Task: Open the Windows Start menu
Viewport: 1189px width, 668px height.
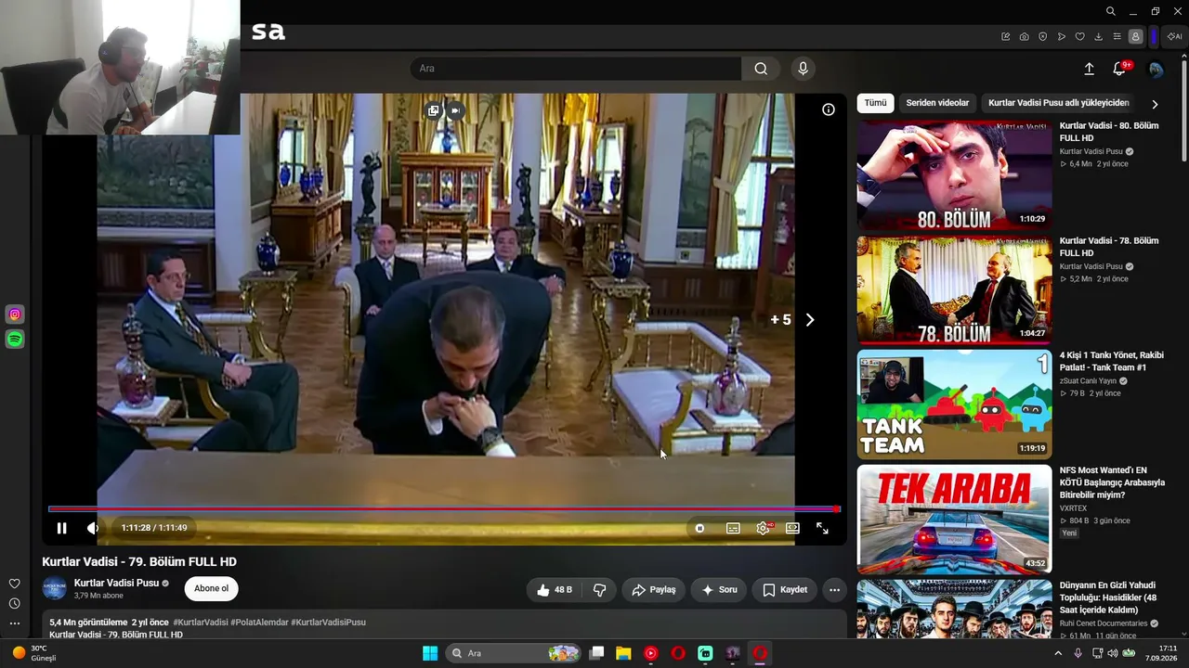Action: (430, 653)
